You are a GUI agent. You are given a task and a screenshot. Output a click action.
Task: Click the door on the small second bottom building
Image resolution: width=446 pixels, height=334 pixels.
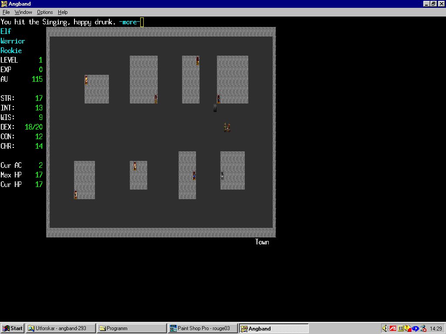click(x=135, y=166)
